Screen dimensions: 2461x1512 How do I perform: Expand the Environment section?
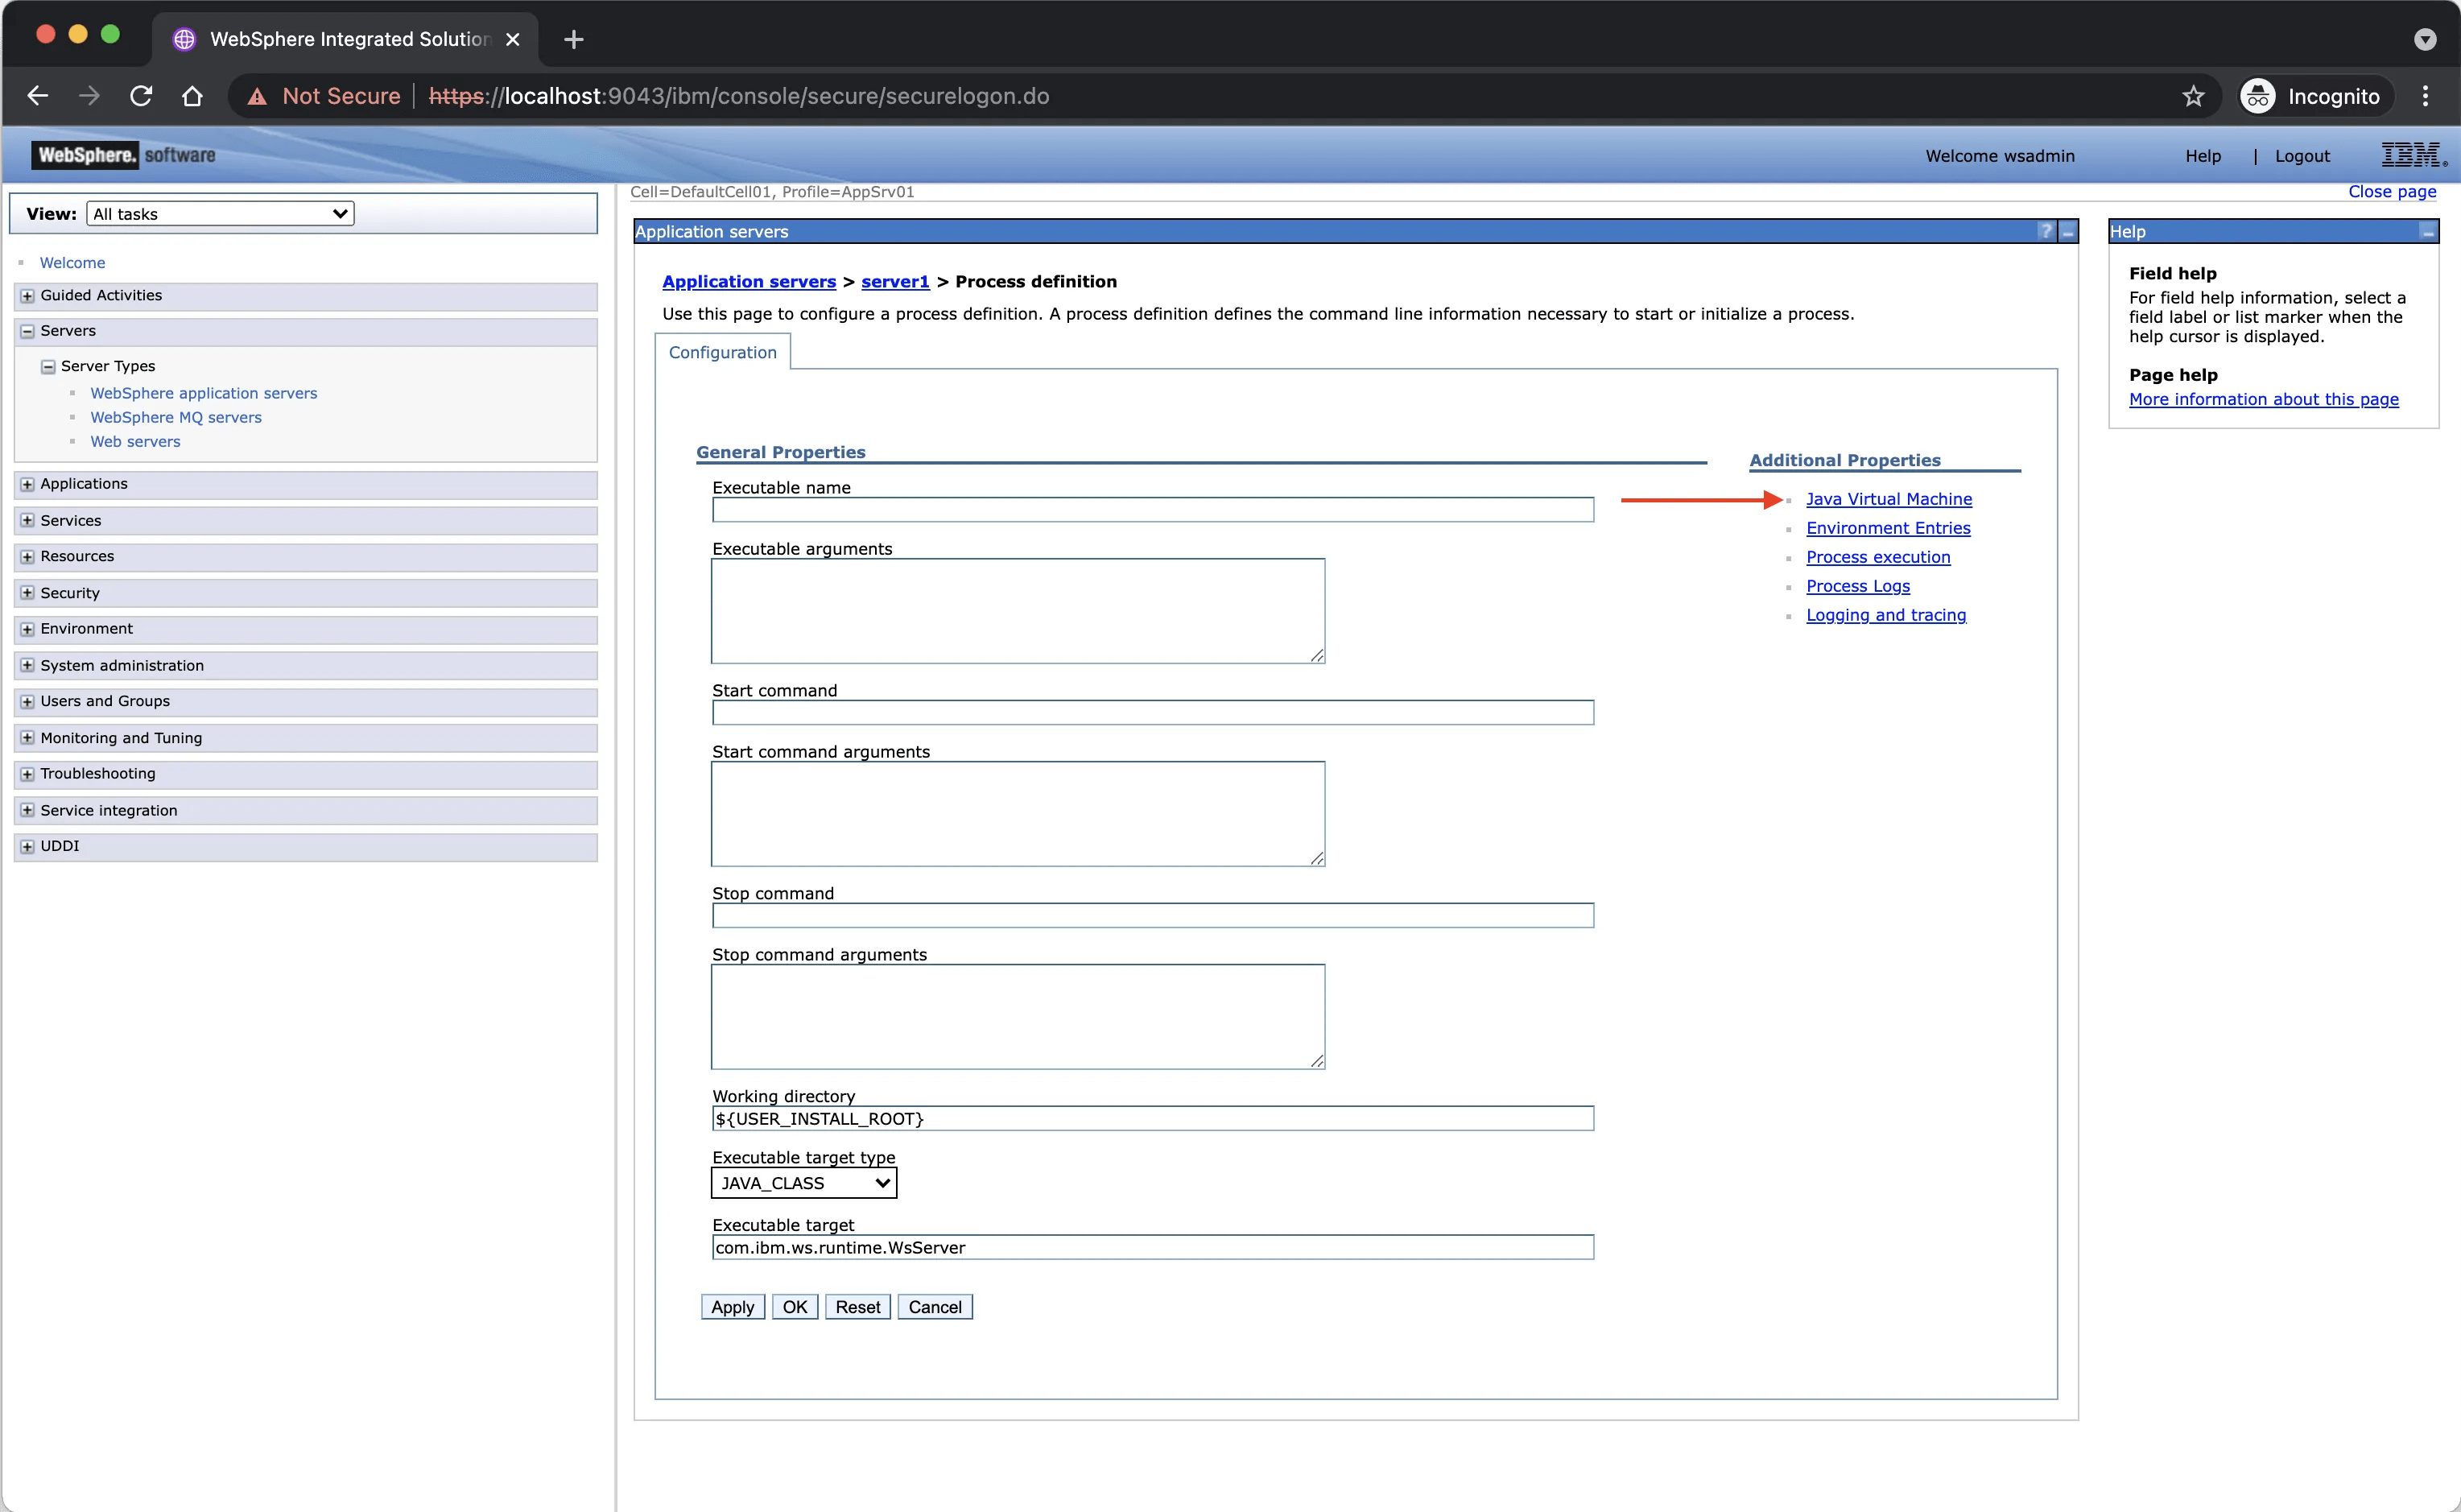pos(27,629)
